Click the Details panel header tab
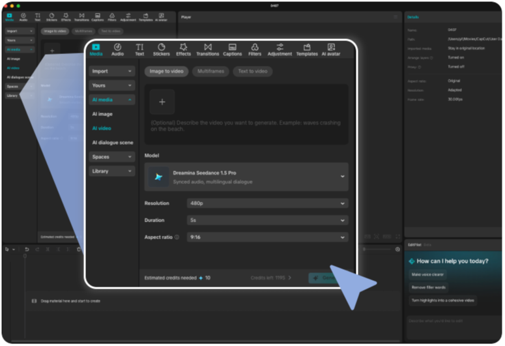 tap(413, 17)
